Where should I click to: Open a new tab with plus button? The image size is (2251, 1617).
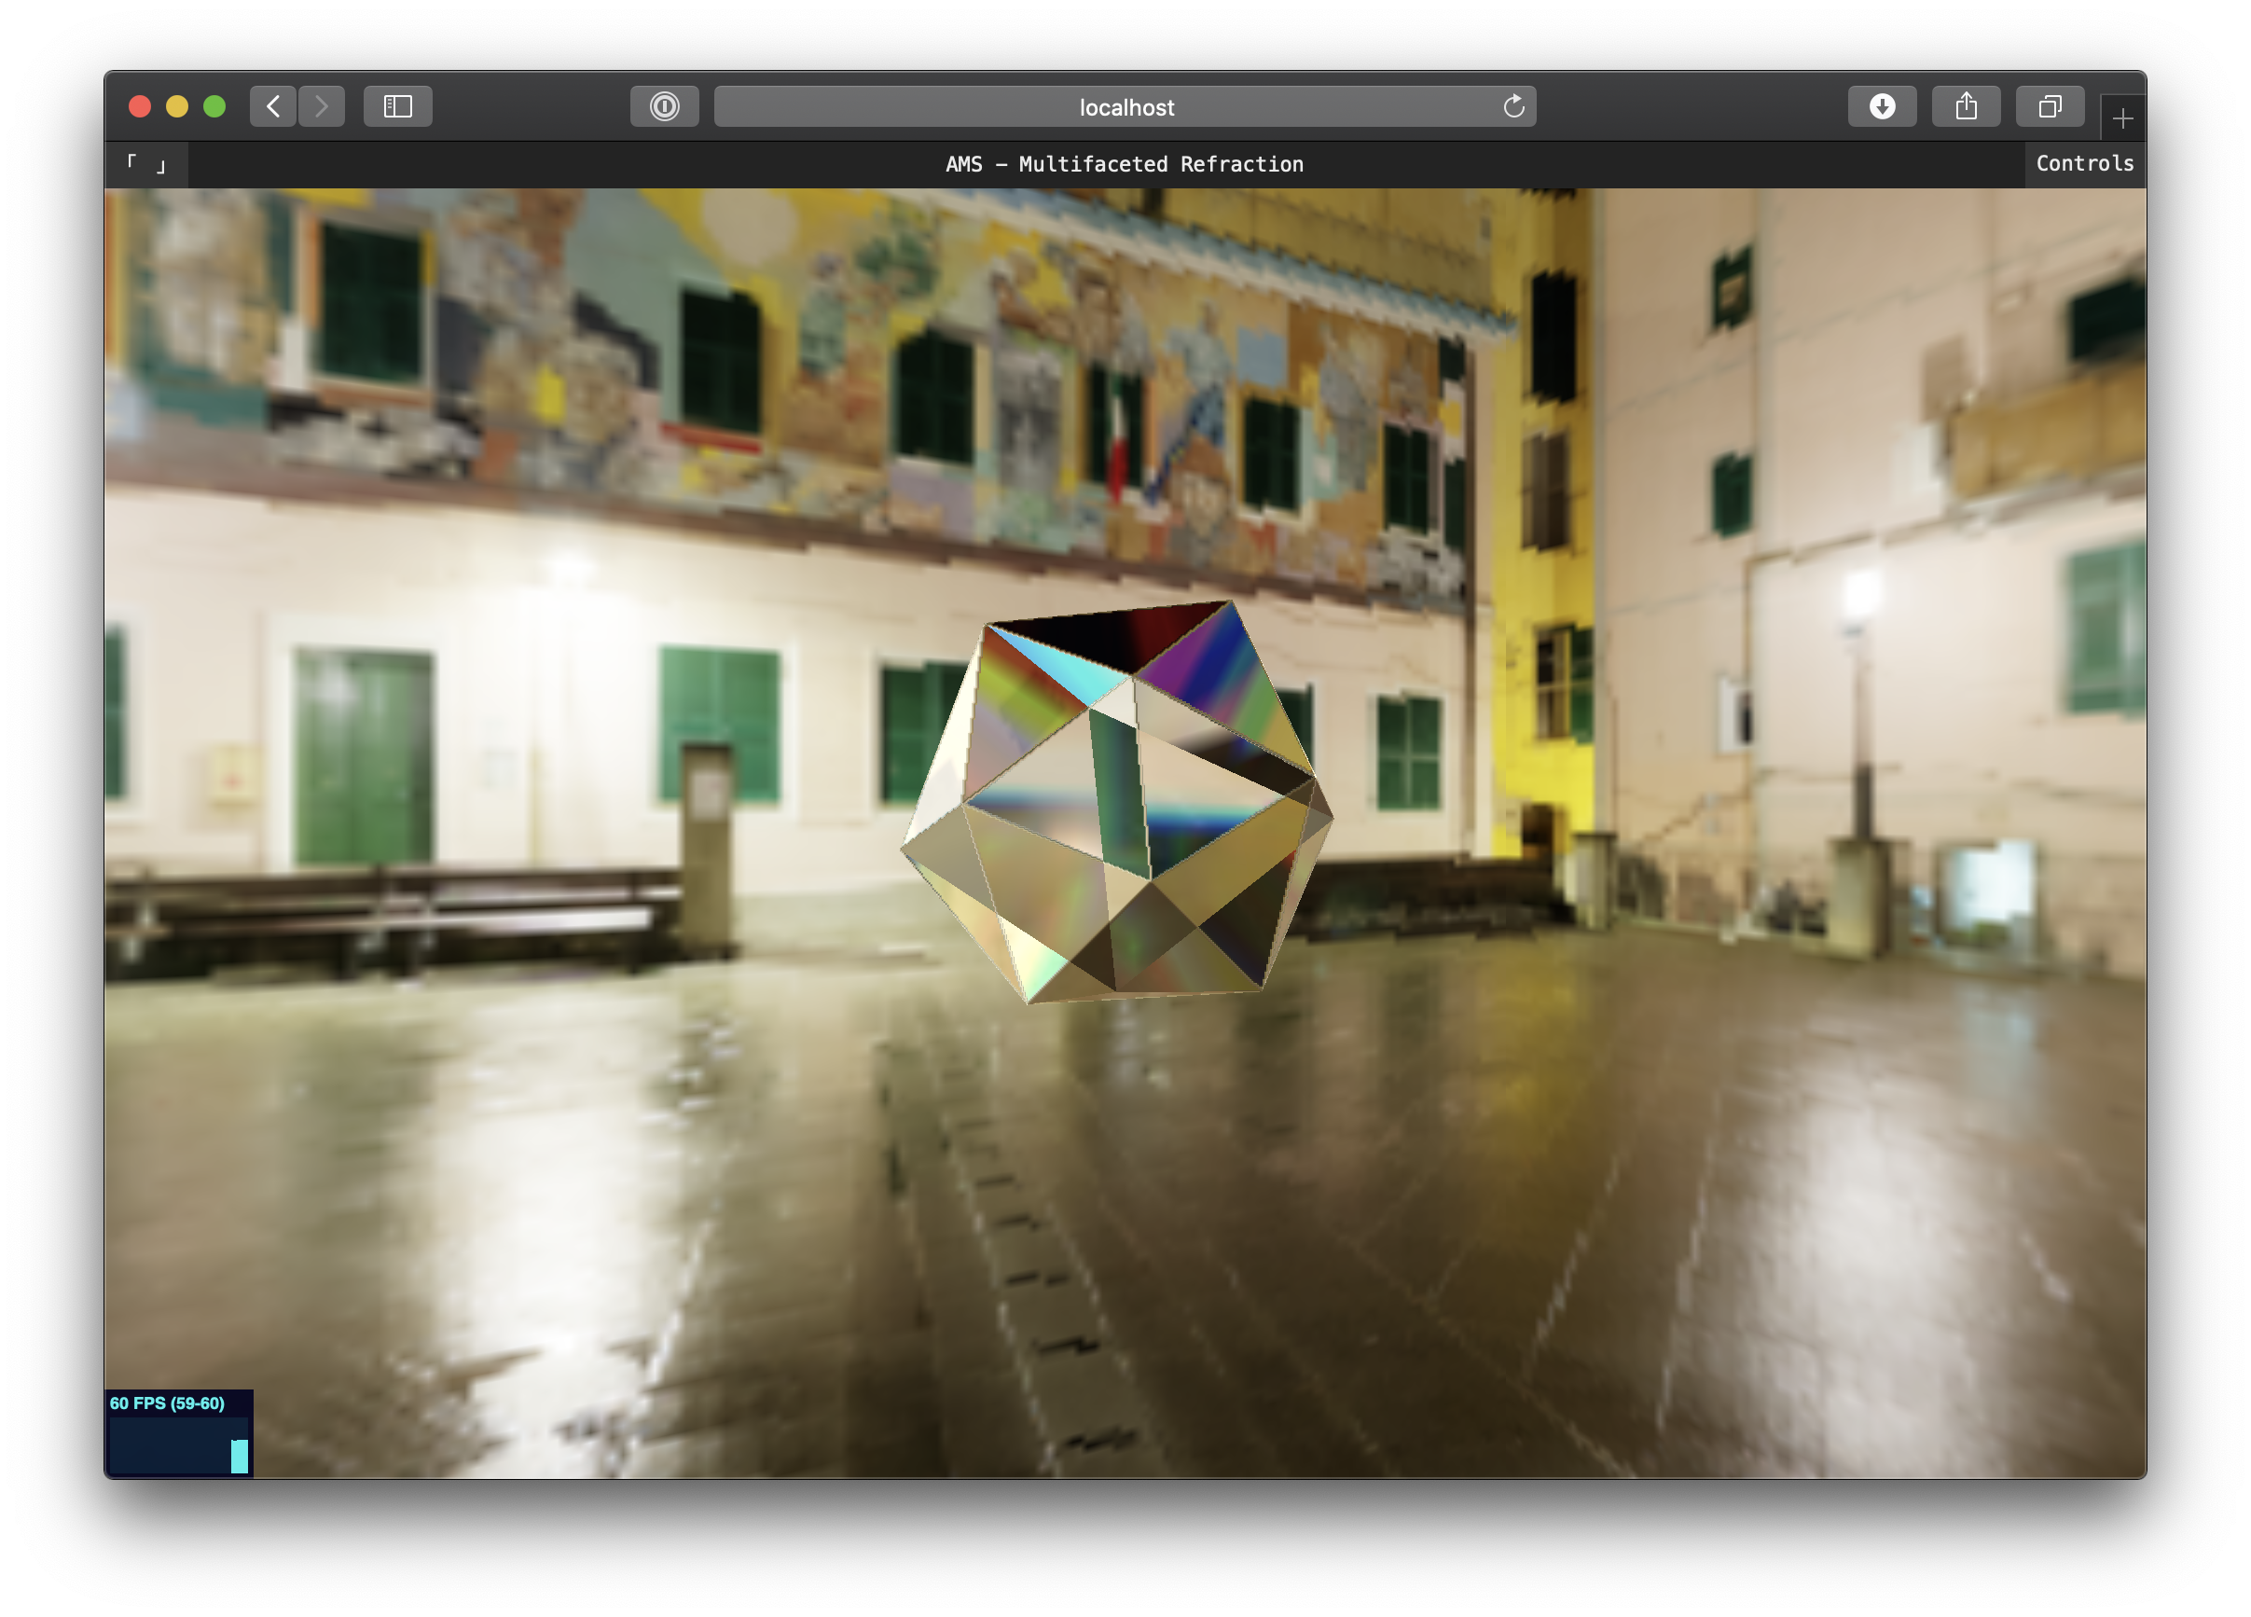2122,119
